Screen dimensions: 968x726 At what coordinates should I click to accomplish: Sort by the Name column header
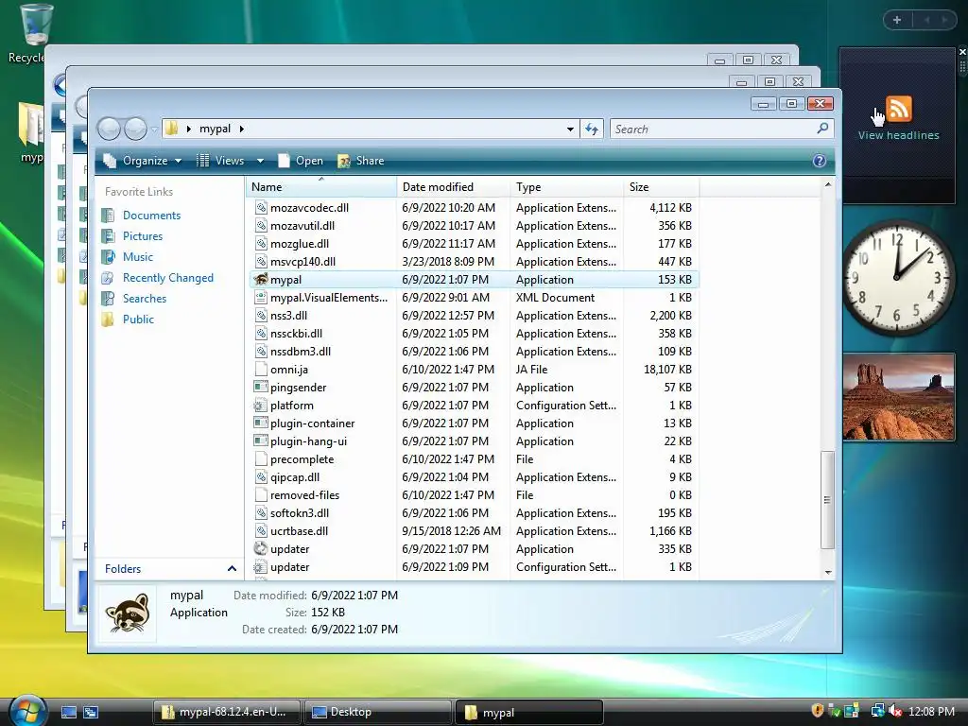321,187
